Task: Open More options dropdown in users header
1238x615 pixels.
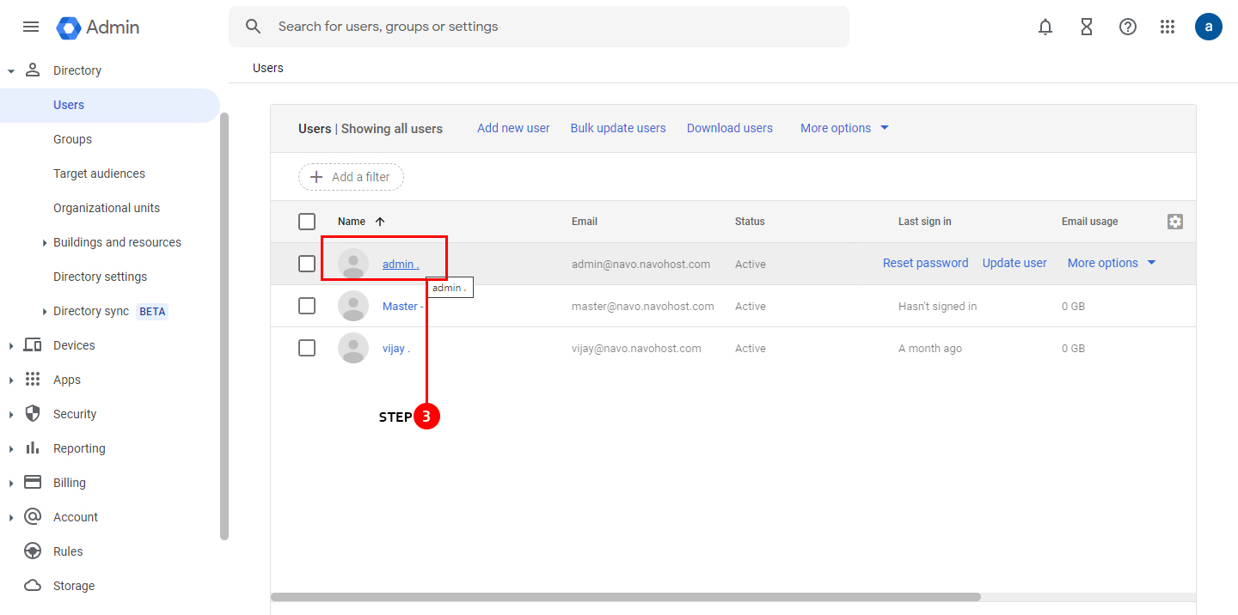Action: pyautogui.click(x=844, y=128)
